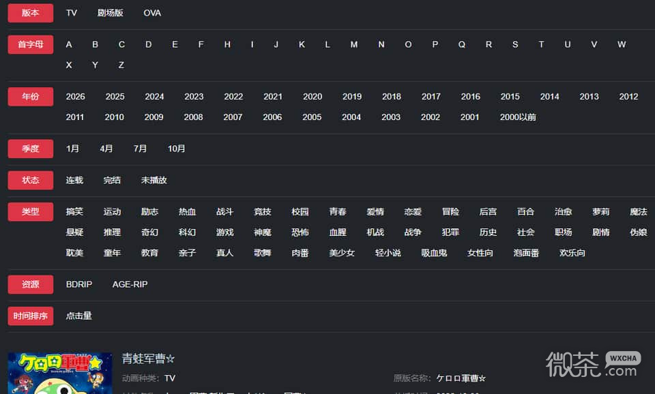
Task: Click the 资源 red category label
Action: click(x=31, y=284)
